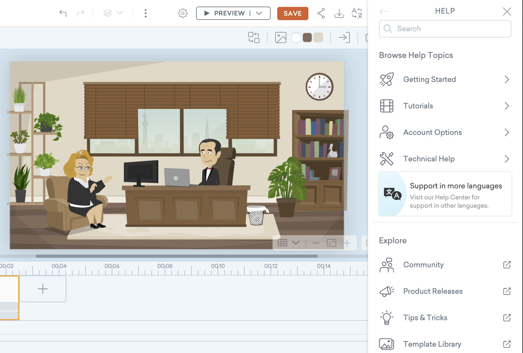Open the Template Library link
This screenshot has height=353, width=523.
click(432, 344)
